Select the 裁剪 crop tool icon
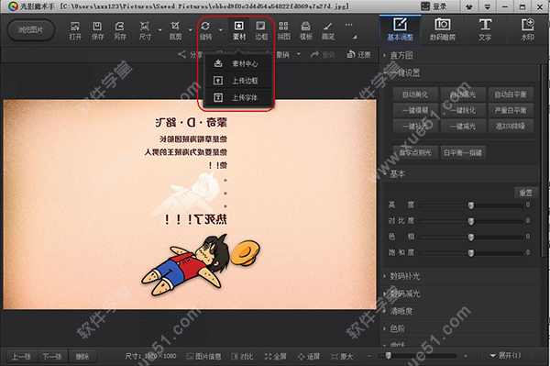Screen dimensions: 550x366 click(x=175, y=30)
